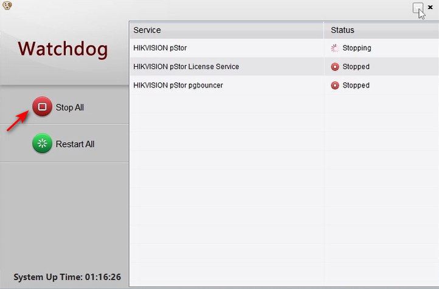439x289 pixels.
Task: Click the Stopping spinner icon for pStor
Action: [x=334, y=48]
